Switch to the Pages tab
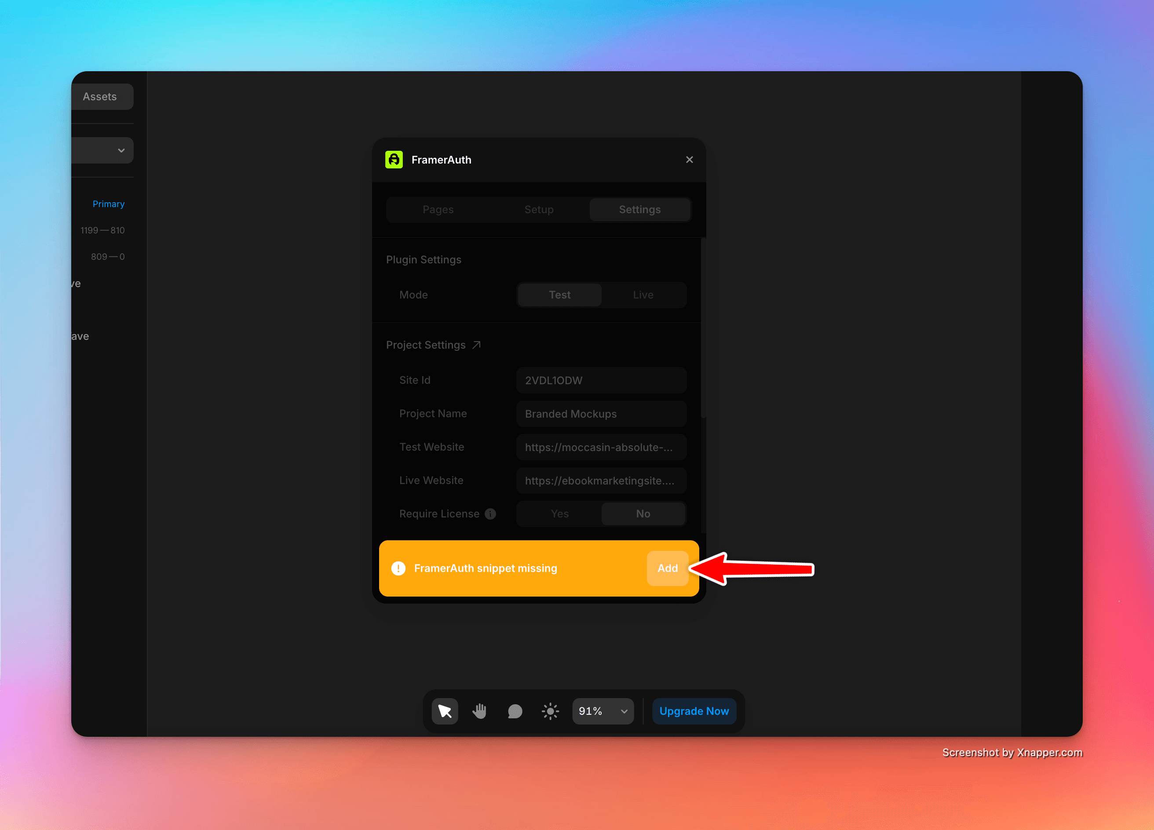Viewport: 1154px width, 830px height. pos(438,209)
